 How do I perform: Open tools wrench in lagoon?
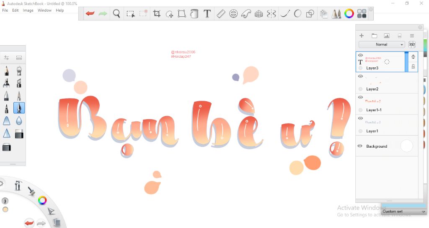pos(18,185)
